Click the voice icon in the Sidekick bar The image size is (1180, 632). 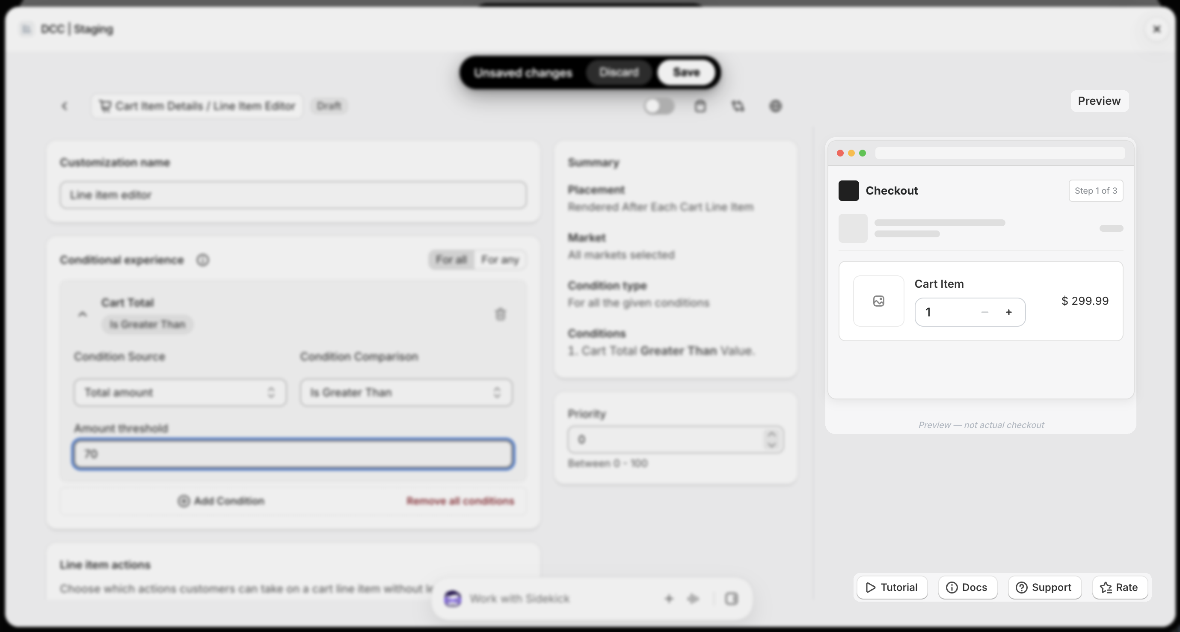(693, 599)
